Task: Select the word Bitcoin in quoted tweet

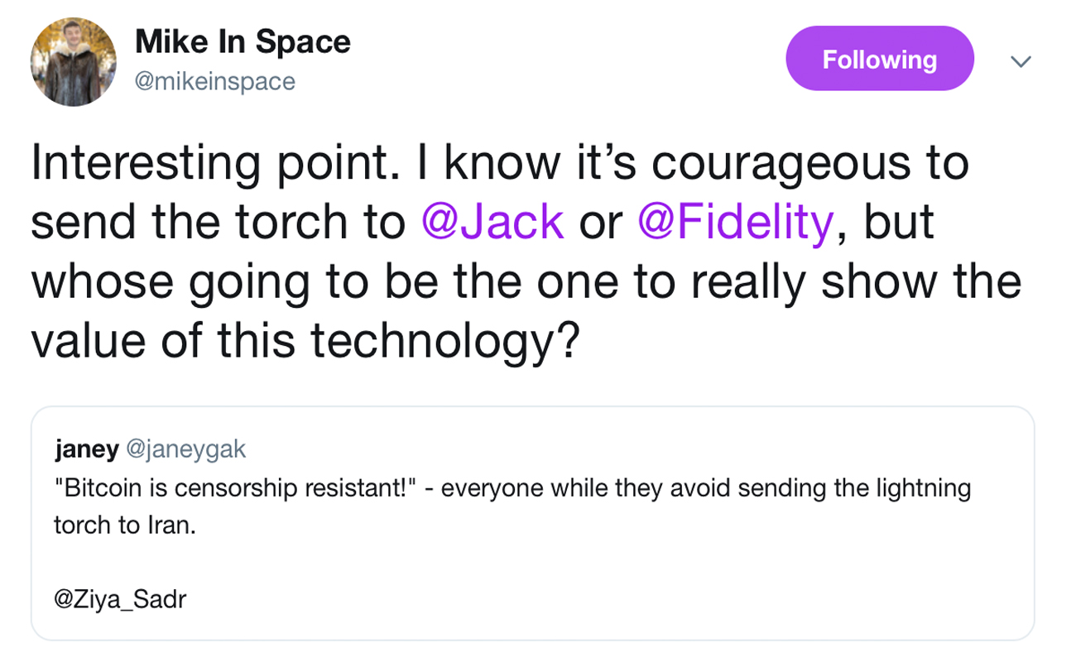Action: click(x=89, y=488)
